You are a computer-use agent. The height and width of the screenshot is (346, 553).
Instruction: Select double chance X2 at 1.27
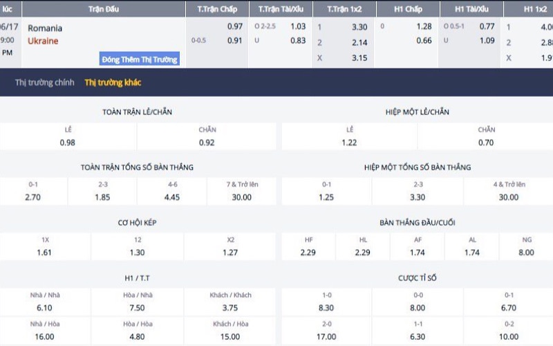pos(230,252)
